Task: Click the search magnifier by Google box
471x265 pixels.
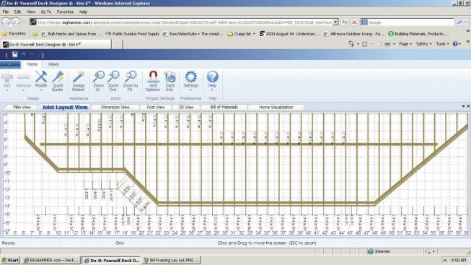Action: (459, 22)
